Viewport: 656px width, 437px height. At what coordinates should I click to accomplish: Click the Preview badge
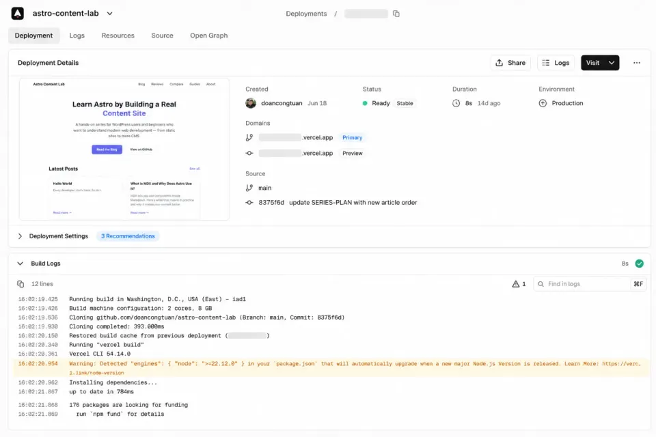pyautogui.click(x=353, y=154)
